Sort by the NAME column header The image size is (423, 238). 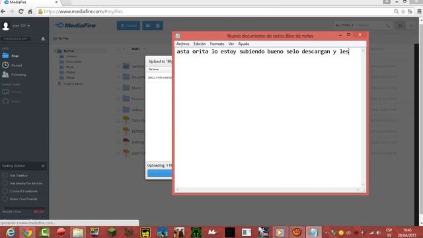click(x=135, y=49)
